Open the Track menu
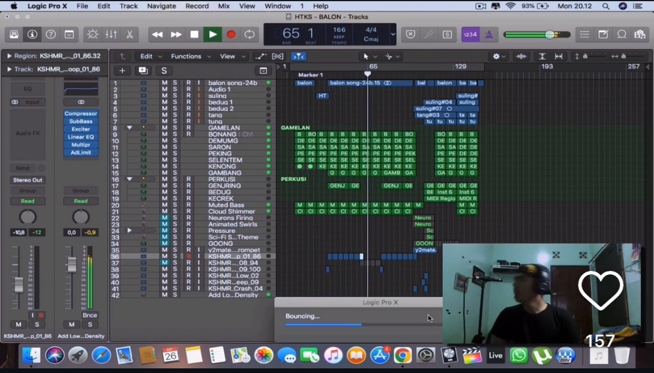Screen dimensions: 654x373 (129, 6)
